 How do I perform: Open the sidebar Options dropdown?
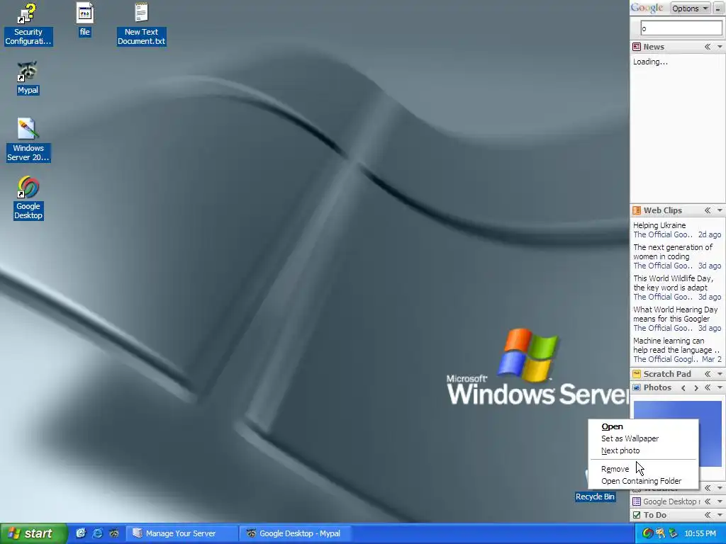(690, 8)
